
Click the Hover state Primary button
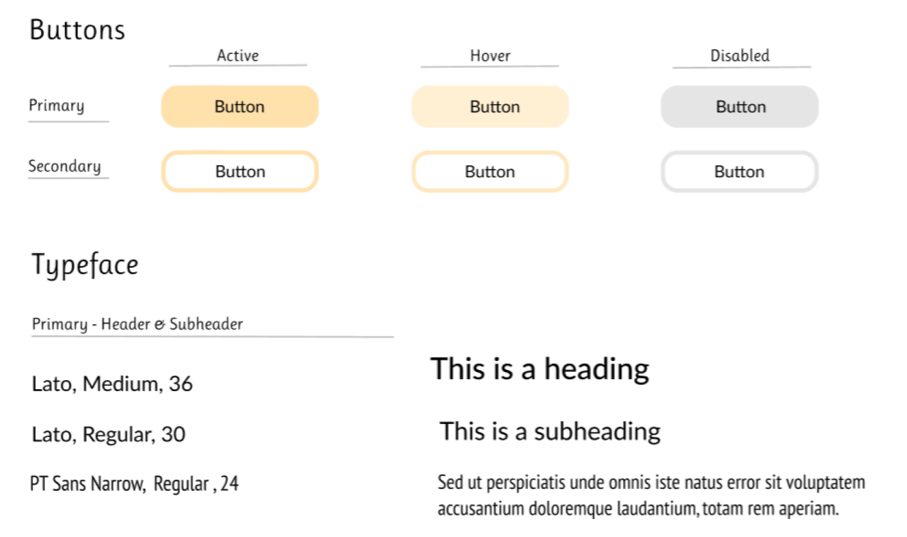(490, 107)
